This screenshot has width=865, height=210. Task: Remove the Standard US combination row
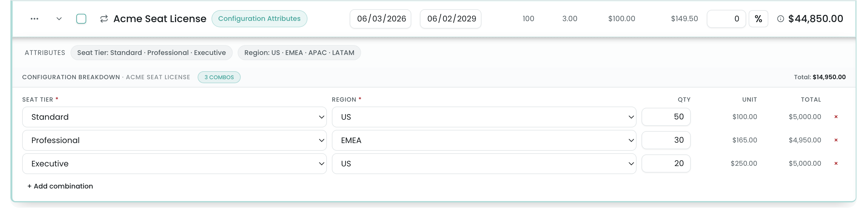coord(836,117)
